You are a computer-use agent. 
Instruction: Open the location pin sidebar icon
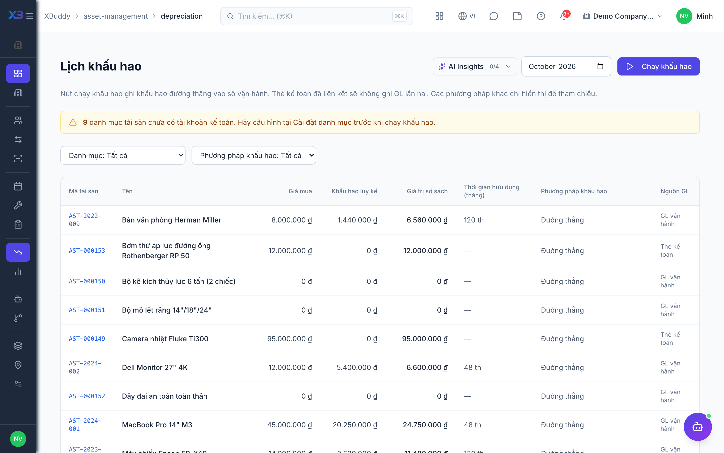(18, 365)
